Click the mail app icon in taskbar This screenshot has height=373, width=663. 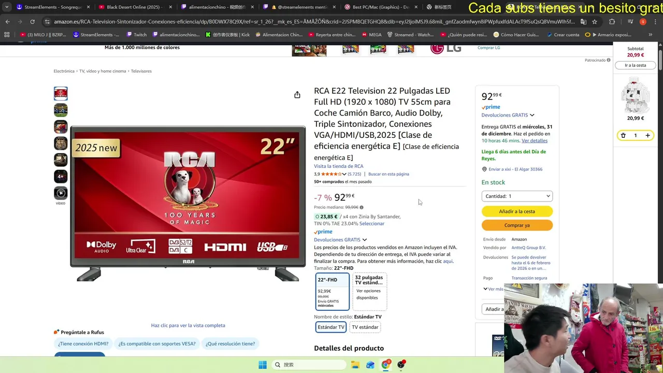click(370, 365)
